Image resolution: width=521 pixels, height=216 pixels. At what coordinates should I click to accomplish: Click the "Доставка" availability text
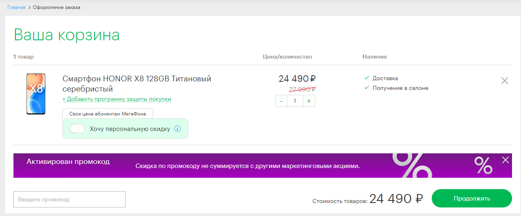[x=385, y=78]
